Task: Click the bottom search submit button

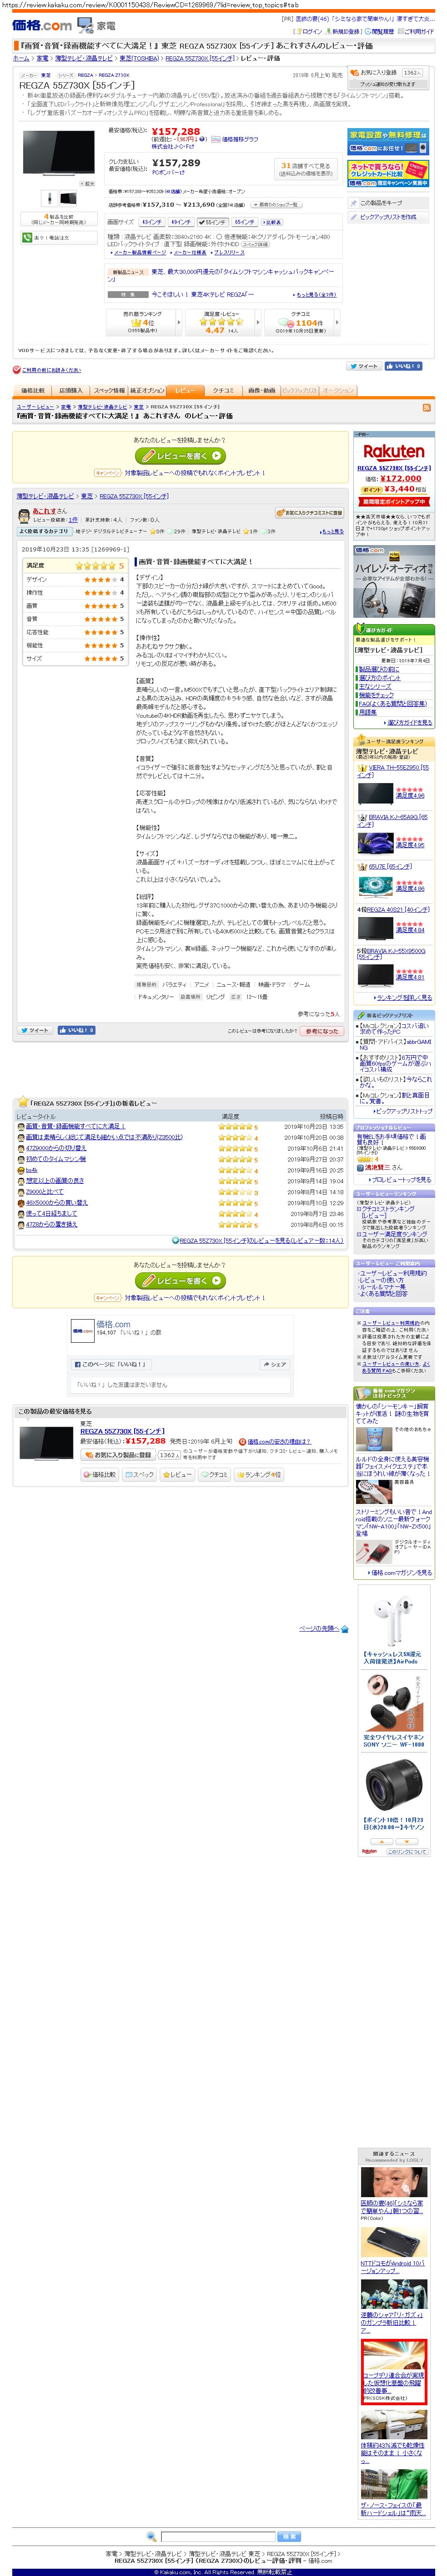Action: 289,2537
